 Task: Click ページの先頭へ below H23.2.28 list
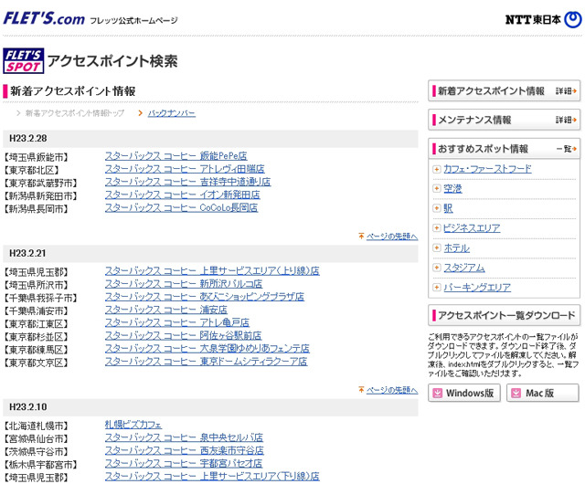click(392, 237)
